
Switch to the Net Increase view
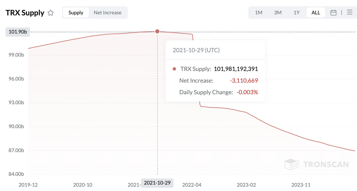tap(108, 13)
